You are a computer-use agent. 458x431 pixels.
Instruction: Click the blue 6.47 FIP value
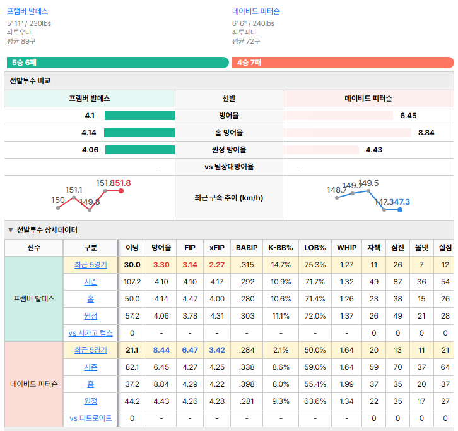[x=190, y=350]
